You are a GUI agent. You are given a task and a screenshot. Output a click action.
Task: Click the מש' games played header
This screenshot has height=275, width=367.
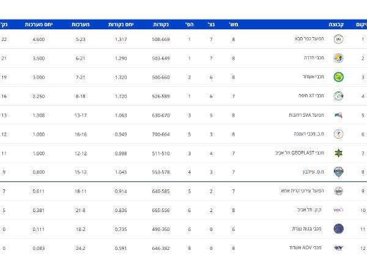click(x=234, y=25)
